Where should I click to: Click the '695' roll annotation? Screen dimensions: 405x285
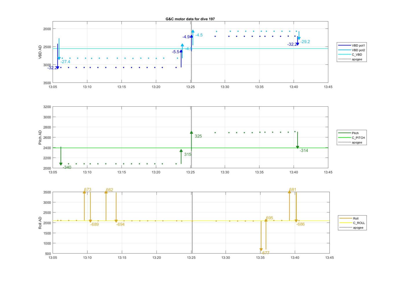coord(269,218)
